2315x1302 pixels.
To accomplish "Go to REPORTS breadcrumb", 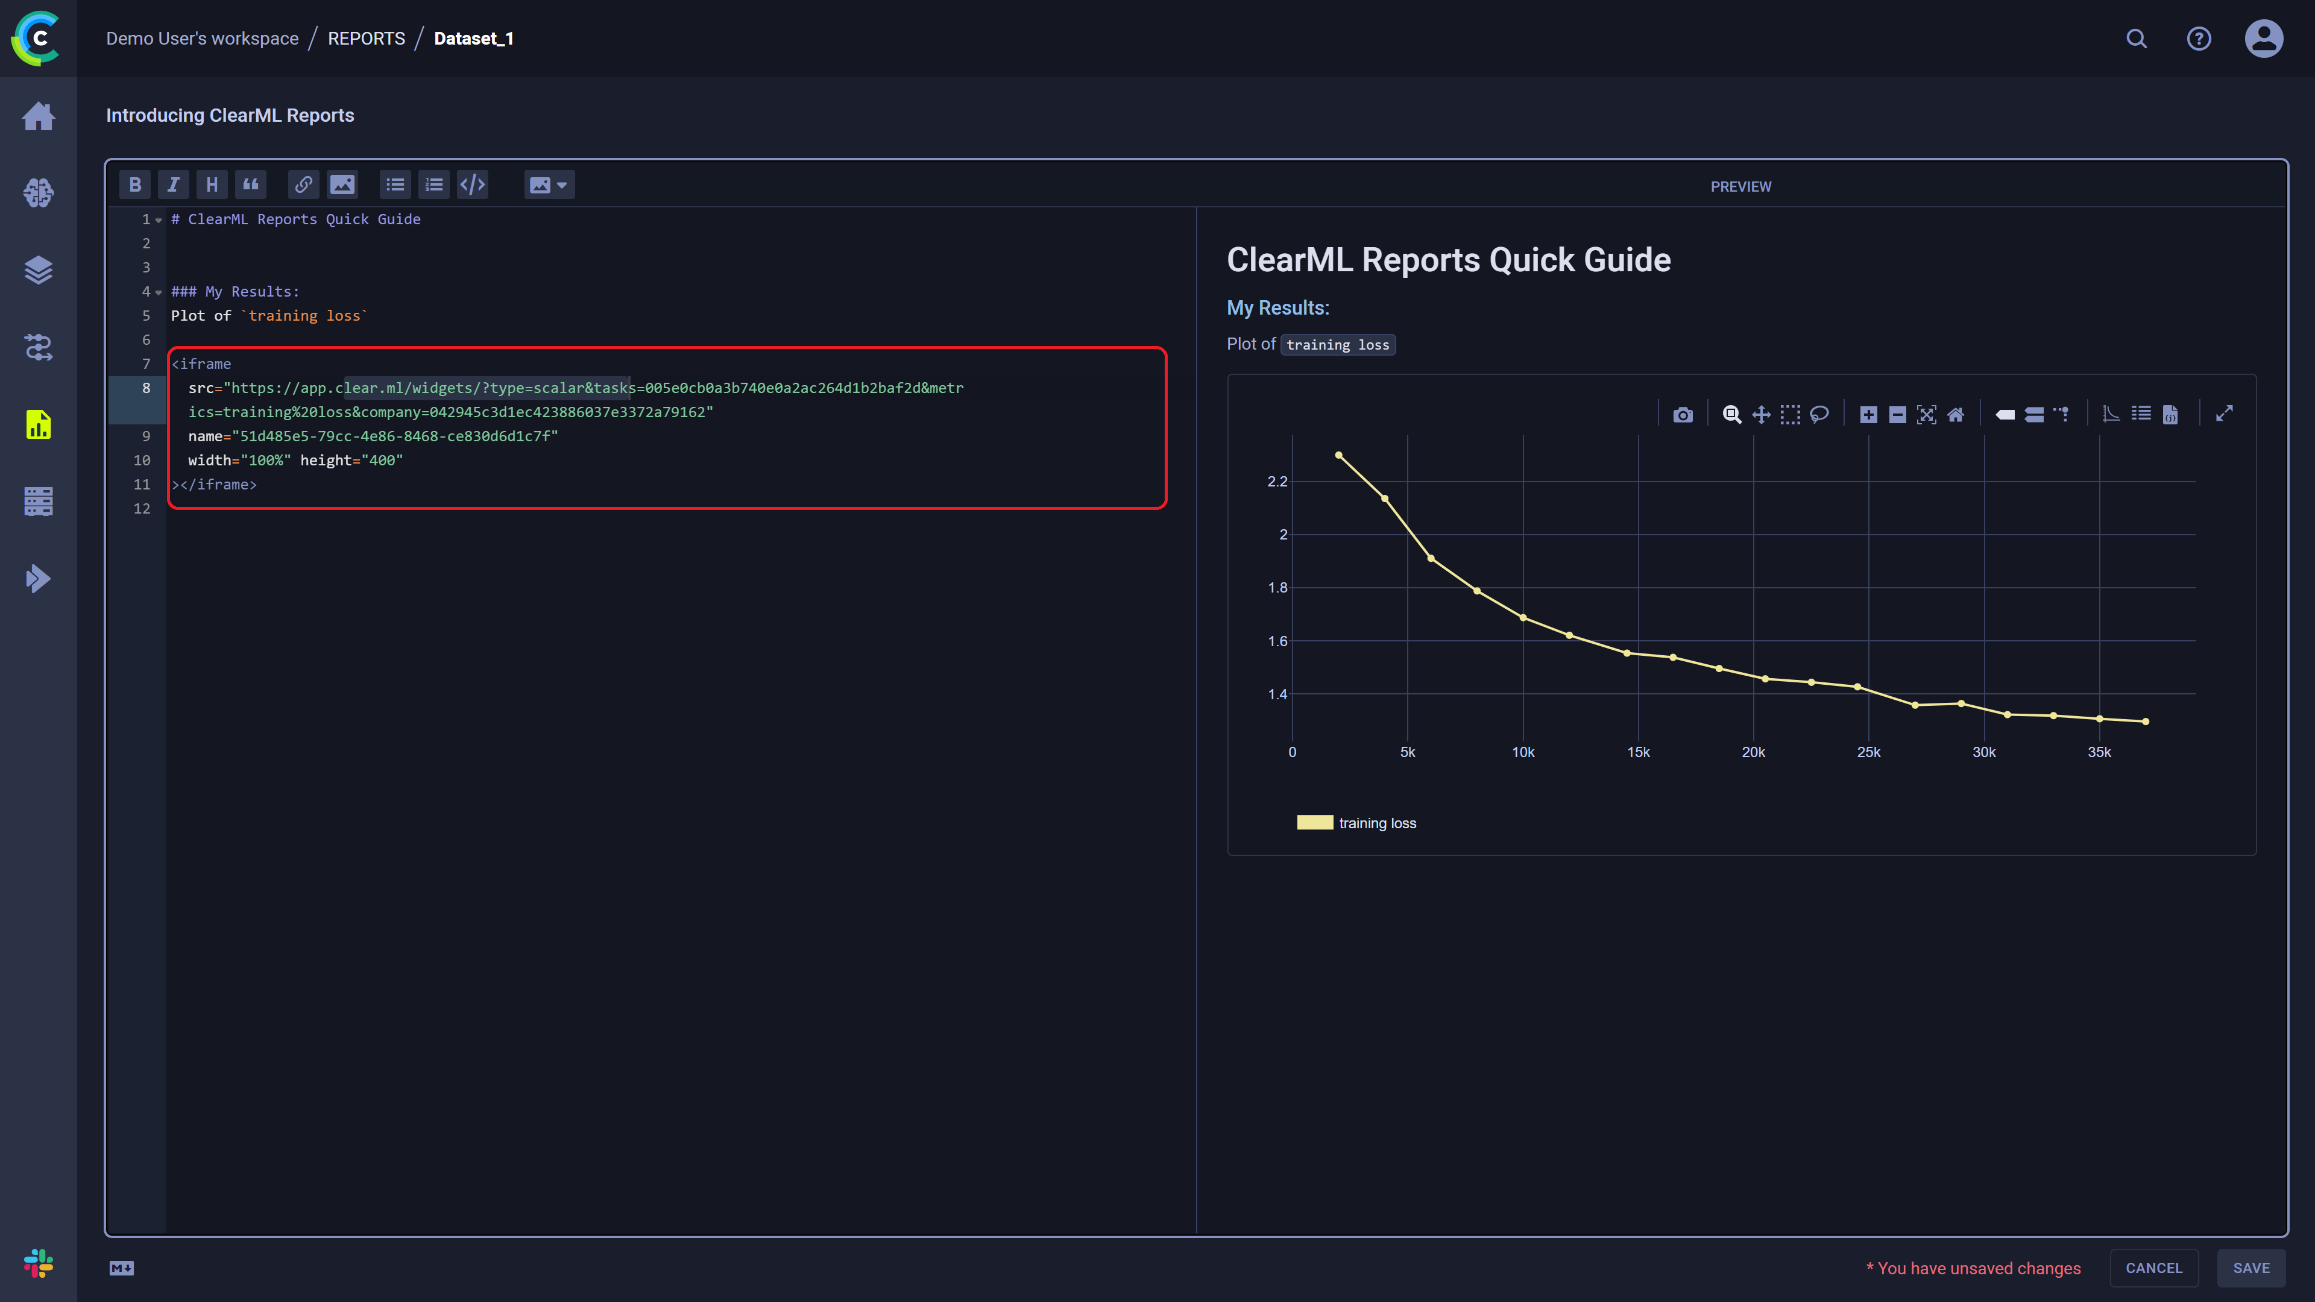I will (x=367, y=39).
